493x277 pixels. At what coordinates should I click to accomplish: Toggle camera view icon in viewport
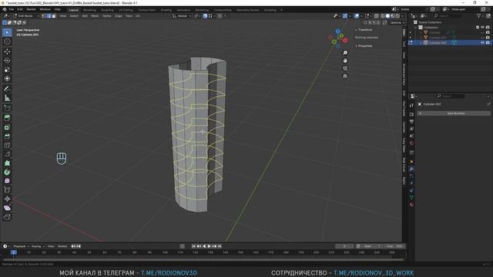(x=345, y=68)
